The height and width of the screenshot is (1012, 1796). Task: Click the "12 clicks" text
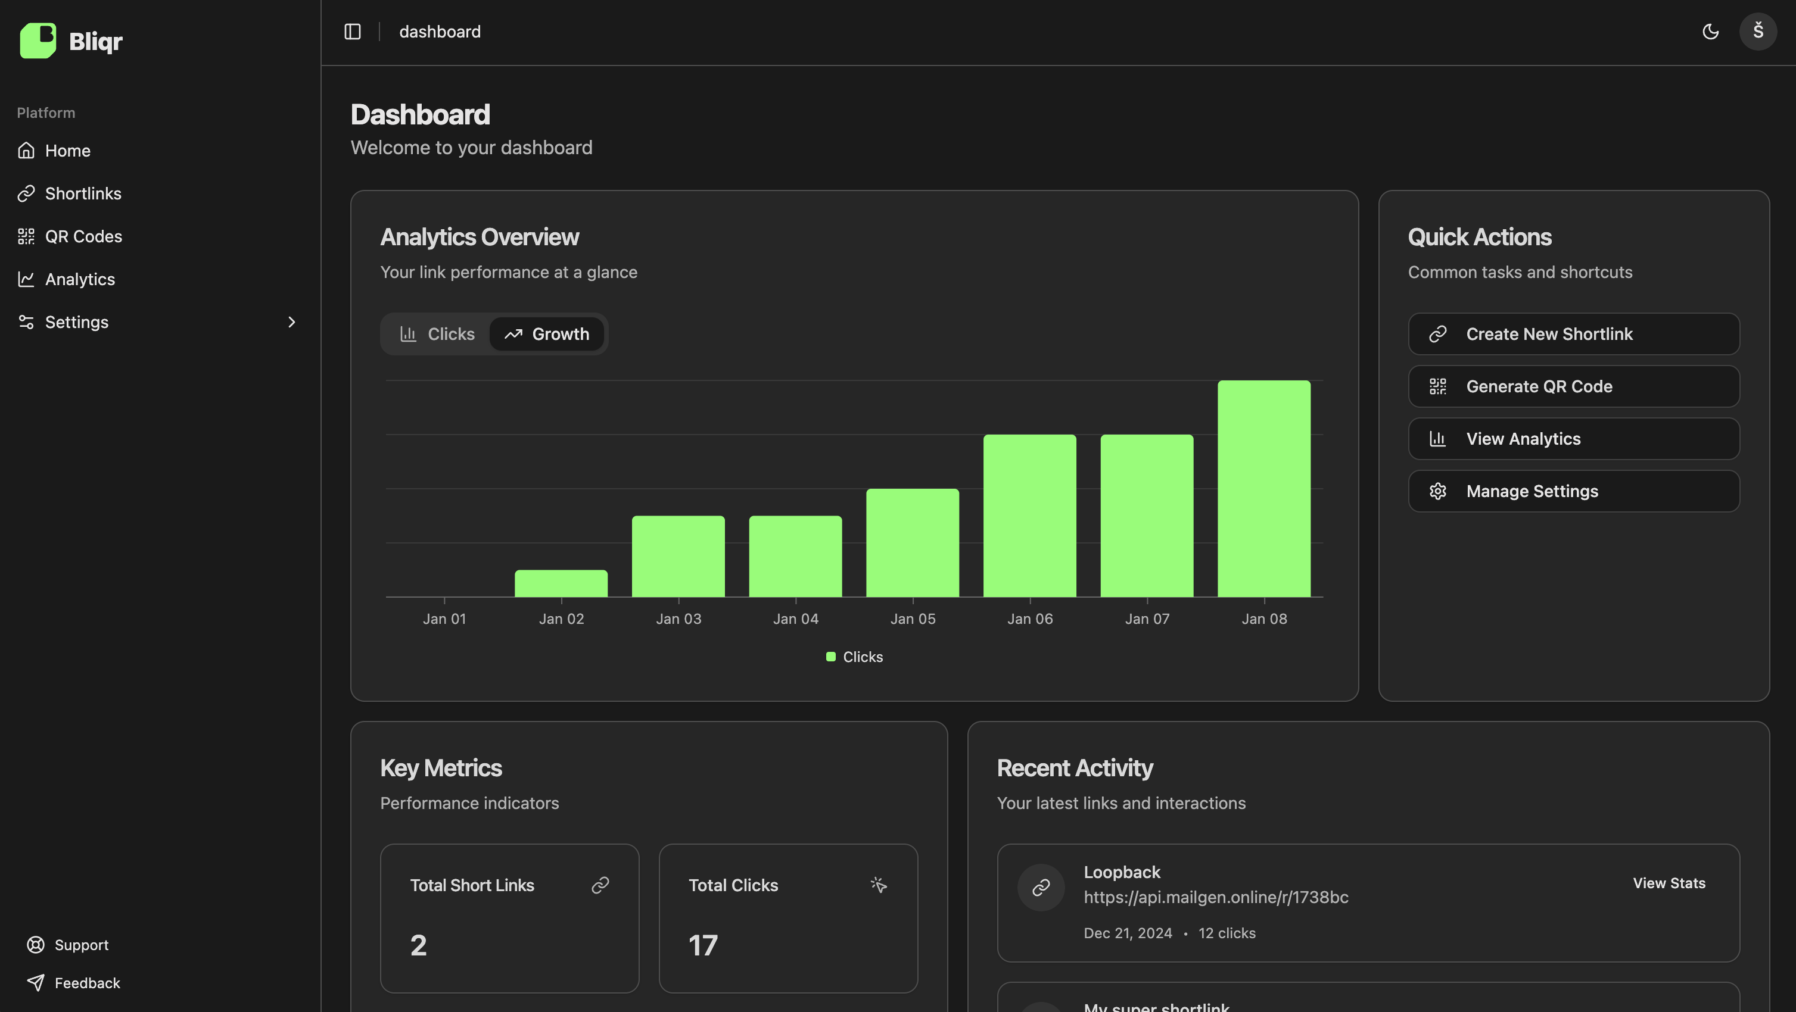(x=1227, y=933)
